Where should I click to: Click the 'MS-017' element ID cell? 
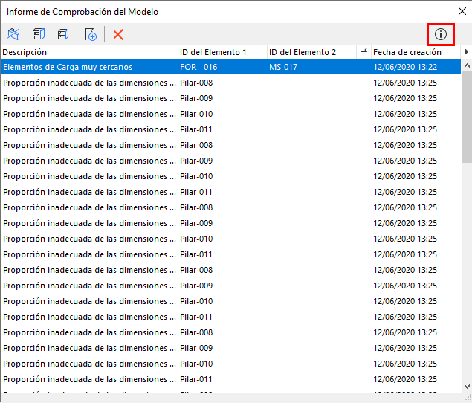point(283,67)
